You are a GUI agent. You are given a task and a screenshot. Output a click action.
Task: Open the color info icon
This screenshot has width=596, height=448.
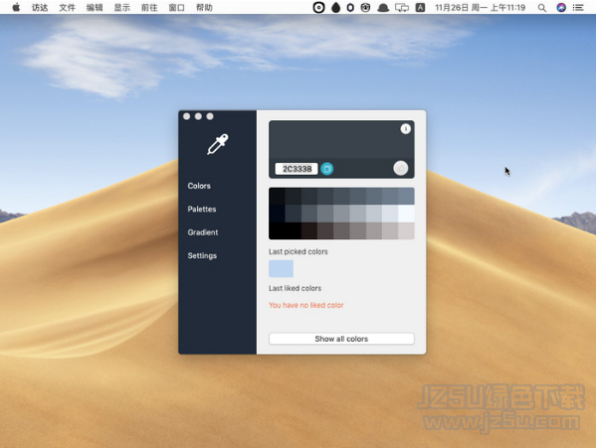(406, 129)
